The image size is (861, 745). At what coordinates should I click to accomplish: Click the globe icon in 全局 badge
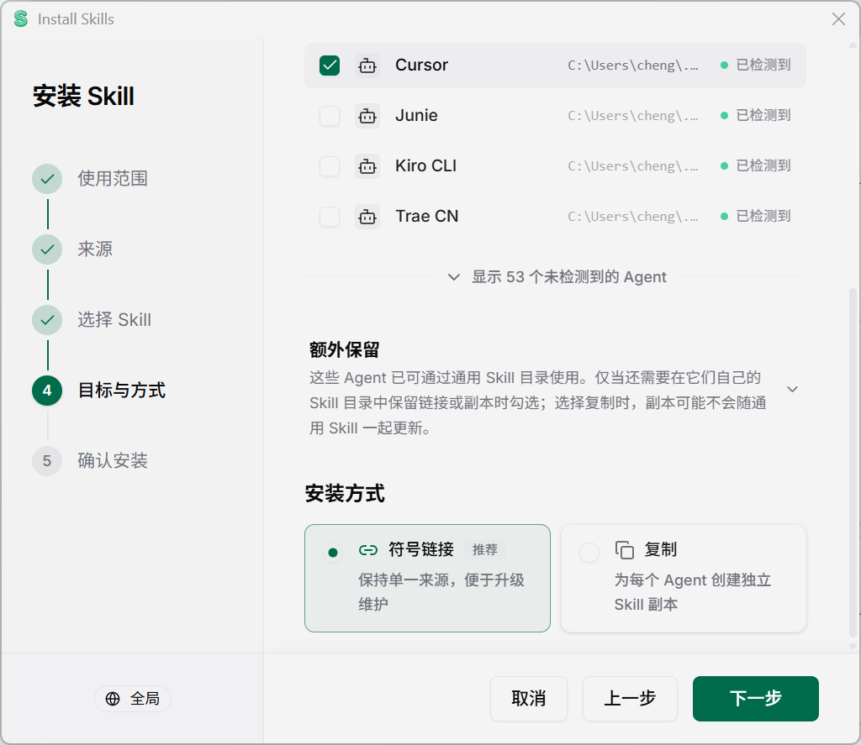click(113, 698)
